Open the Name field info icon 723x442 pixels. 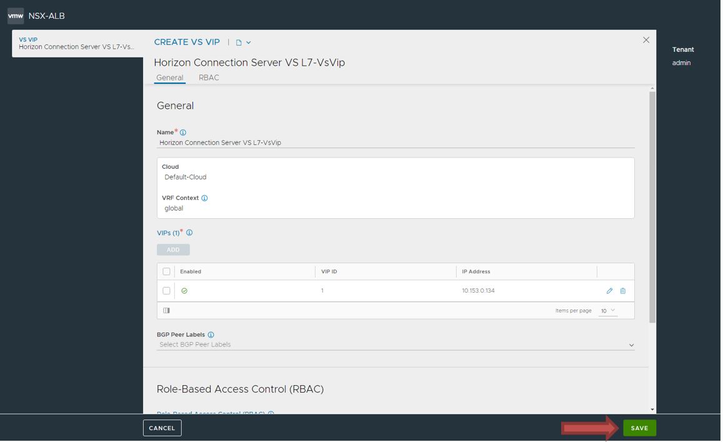click(x=183, y=133)
